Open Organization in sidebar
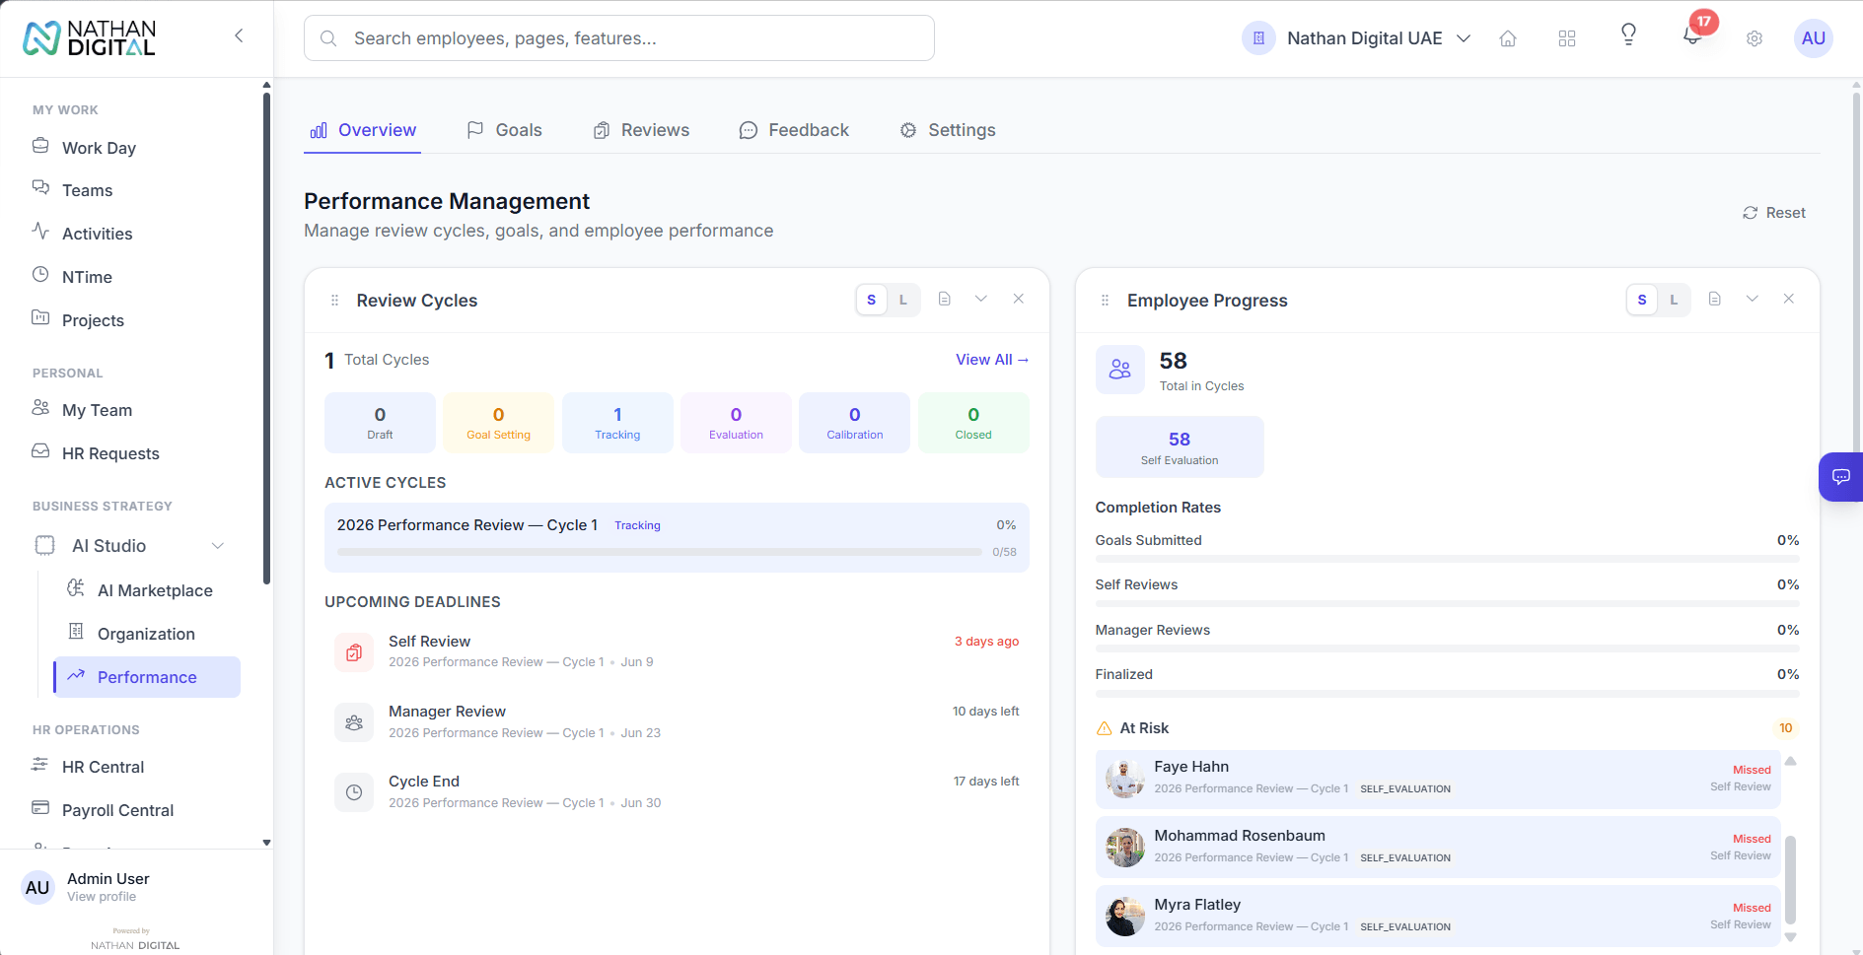This screenshot has width=1863, height=955. 147,634
